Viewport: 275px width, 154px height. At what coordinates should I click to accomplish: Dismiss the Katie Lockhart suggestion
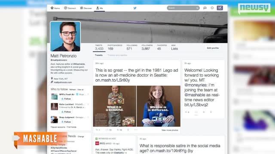pos(88,104)
